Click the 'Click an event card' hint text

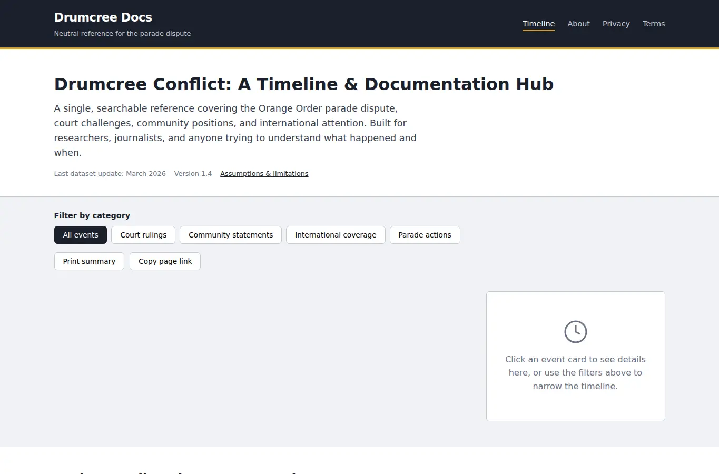click(575, 373)
